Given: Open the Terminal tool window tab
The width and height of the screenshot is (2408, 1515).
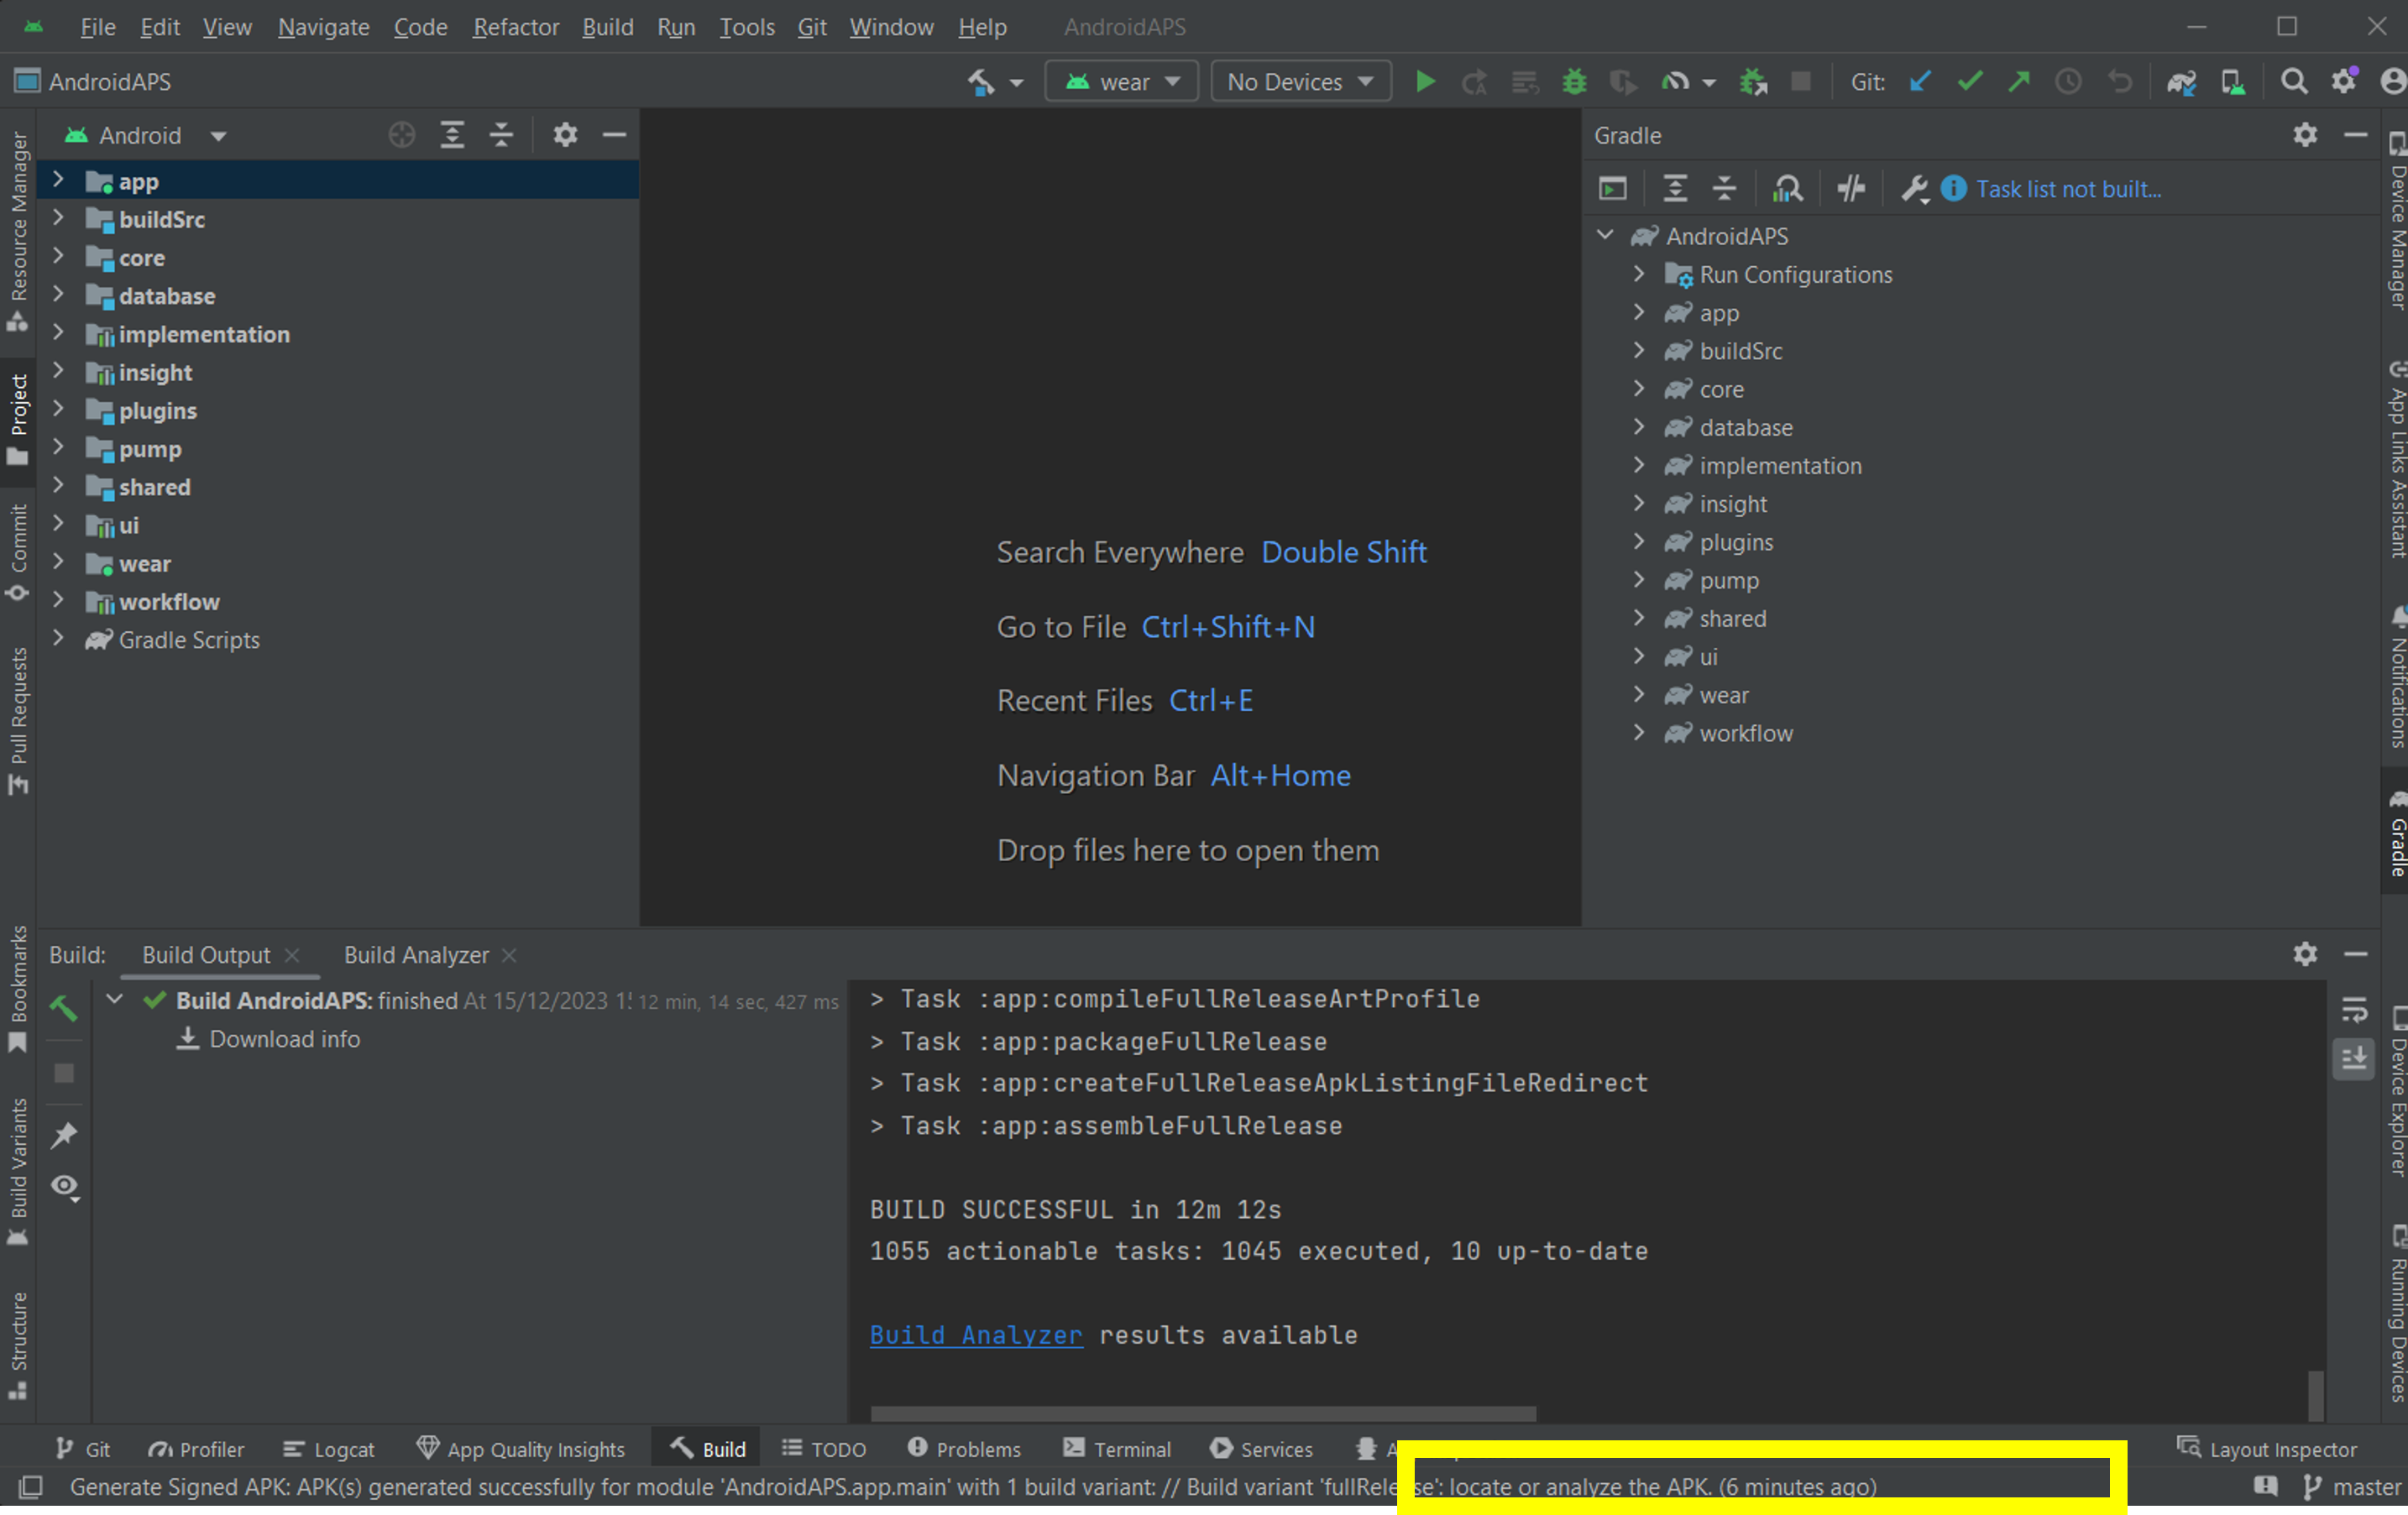Looking at the screenshot, I should pyautogui.click(x=1117, y=1448).
